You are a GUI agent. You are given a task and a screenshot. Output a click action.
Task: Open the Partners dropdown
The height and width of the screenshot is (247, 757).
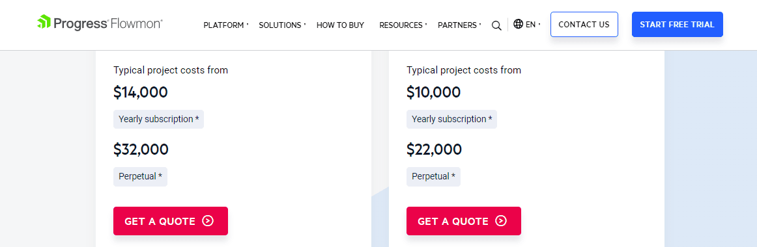click(459, 25)
